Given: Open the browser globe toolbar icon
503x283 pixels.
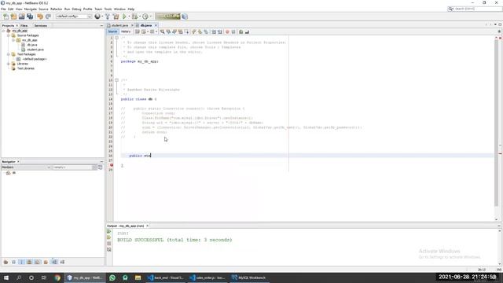Looking at the screenshot, I should tap(97, 17).
